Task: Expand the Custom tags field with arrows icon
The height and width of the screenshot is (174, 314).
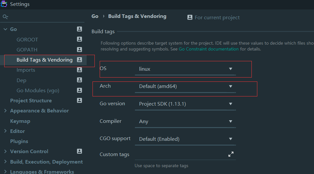Action: tap(231, 154)
